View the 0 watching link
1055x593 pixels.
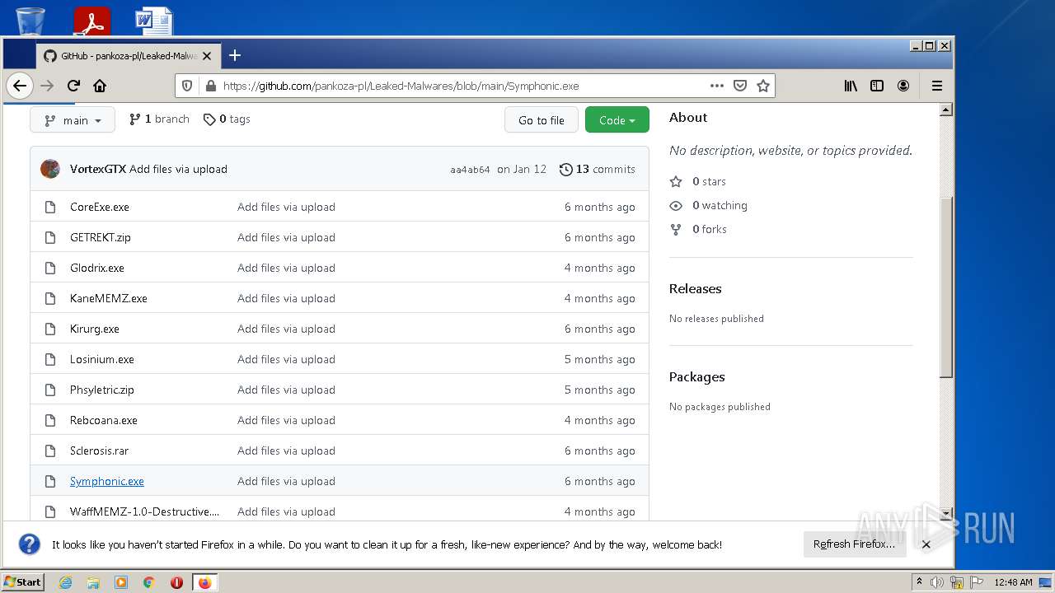[x=709, y=205]
